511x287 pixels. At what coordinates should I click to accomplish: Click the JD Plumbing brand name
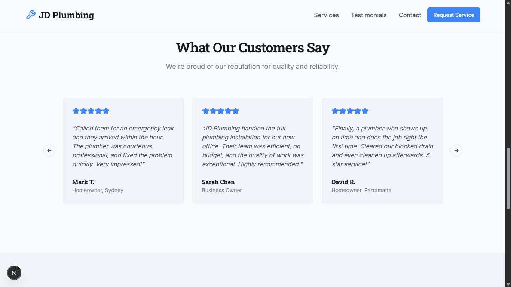[x=66, y=15]
